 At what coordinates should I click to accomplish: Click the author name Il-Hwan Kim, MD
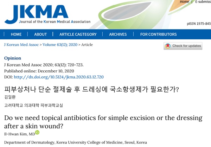20,134
